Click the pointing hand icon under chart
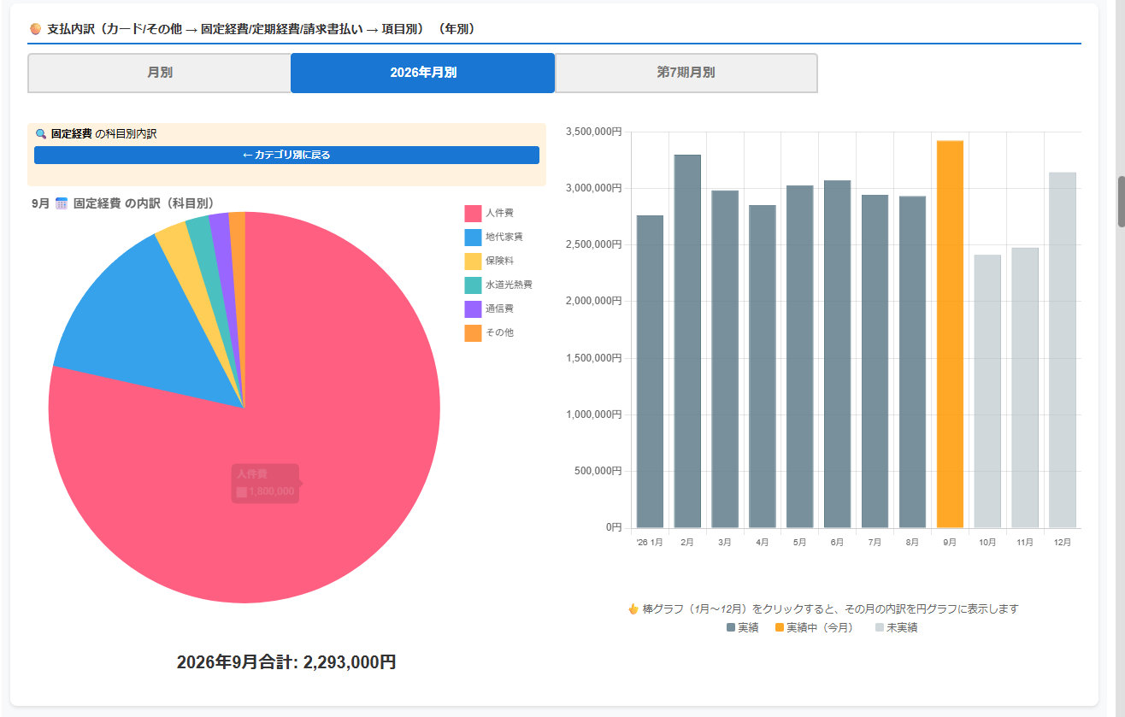 coord(633,609)
